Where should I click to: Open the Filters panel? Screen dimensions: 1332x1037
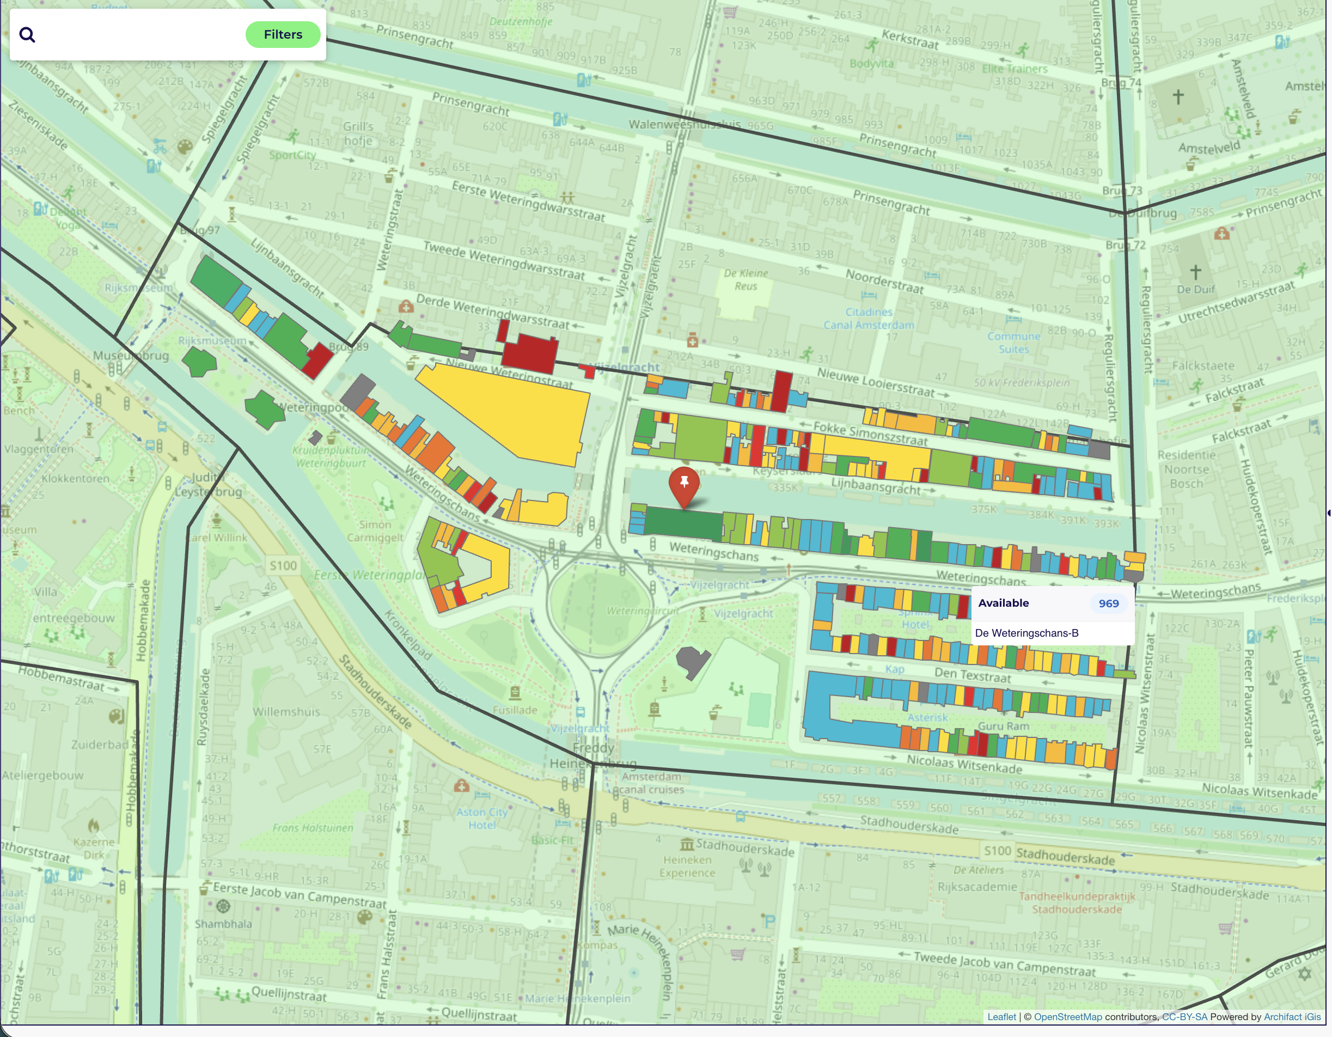(x=283, y=35)
